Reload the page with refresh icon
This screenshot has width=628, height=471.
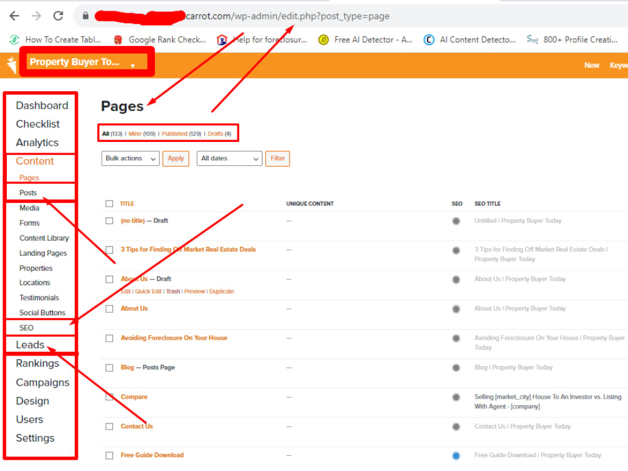pyautogui.click(x=58, y=16)
